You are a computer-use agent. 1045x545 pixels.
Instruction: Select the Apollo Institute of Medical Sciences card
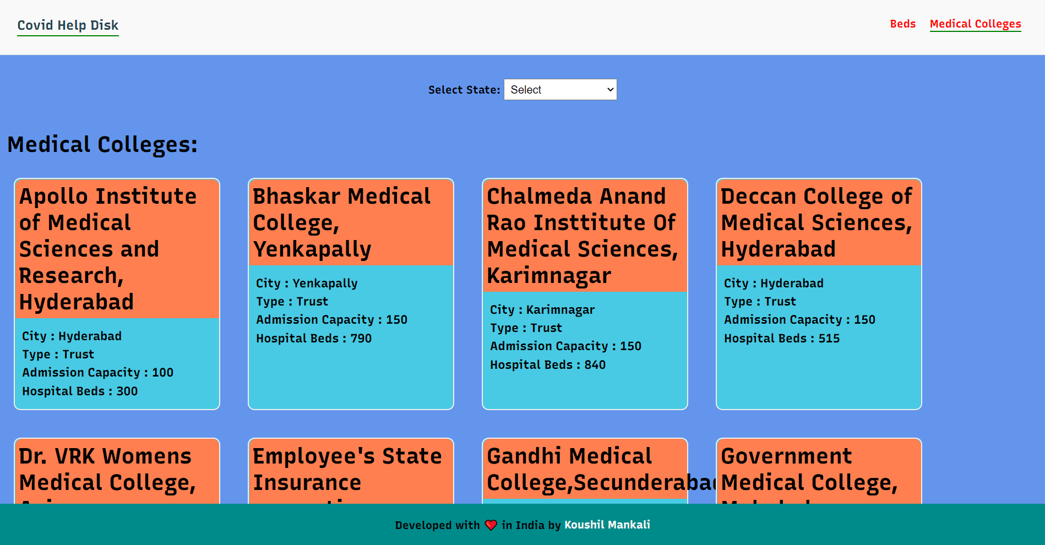point(117,293)
